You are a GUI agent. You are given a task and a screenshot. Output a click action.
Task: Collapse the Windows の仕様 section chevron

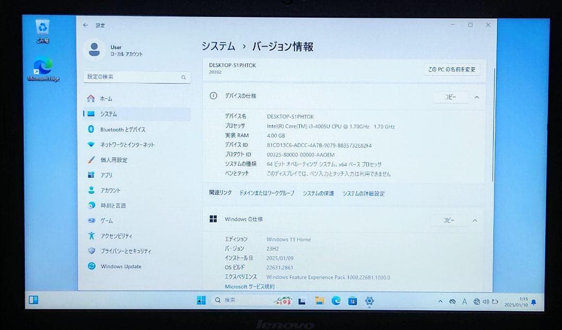pos(475,220)
